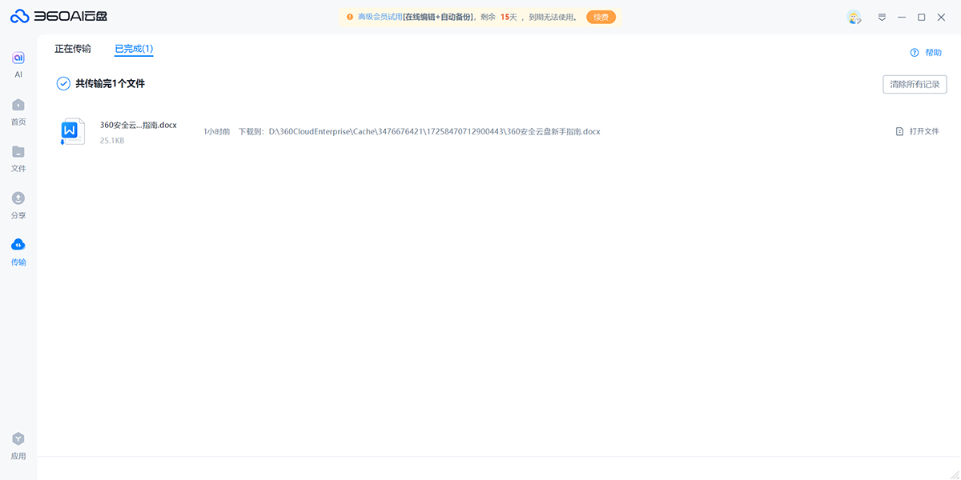Click the 续费 renew button
The width and height of the screenshot is (961, 480).
[x=601, y=17]
